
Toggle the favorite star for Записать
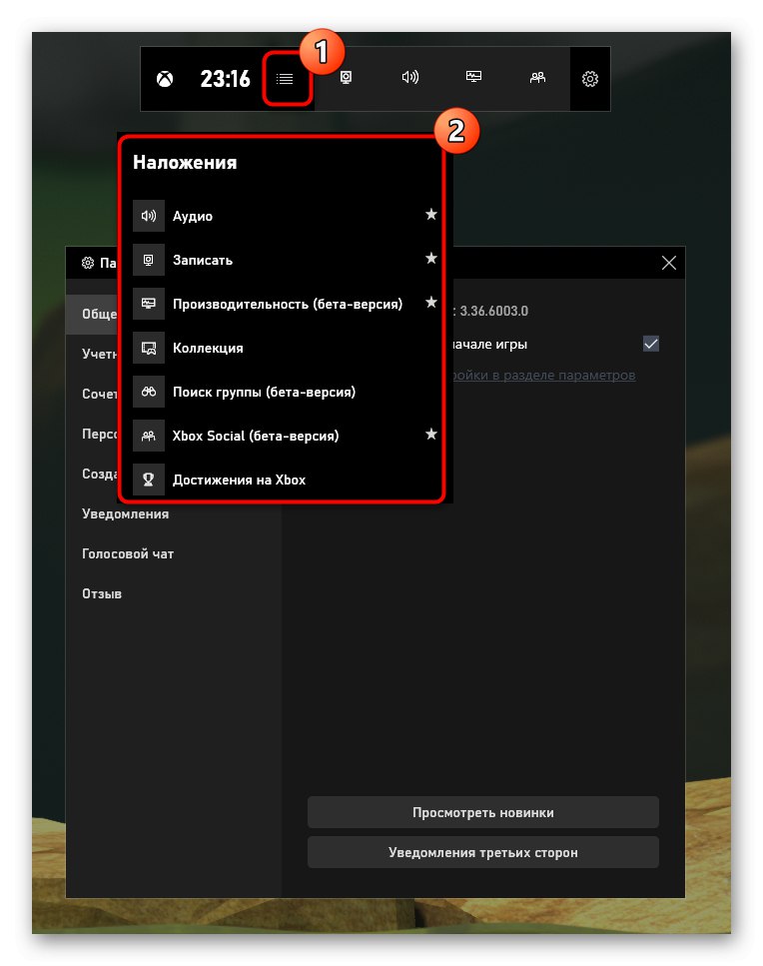(431, 258)
